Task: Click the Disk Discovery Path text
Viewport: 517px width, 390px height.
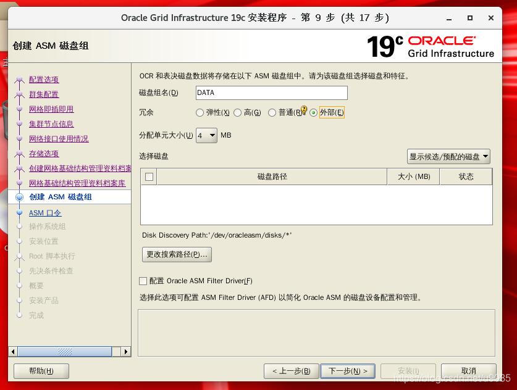Action: [217, 235]
